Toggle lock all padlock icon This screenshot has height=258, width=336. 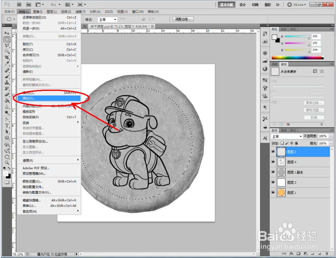click(x=296, y=143)
